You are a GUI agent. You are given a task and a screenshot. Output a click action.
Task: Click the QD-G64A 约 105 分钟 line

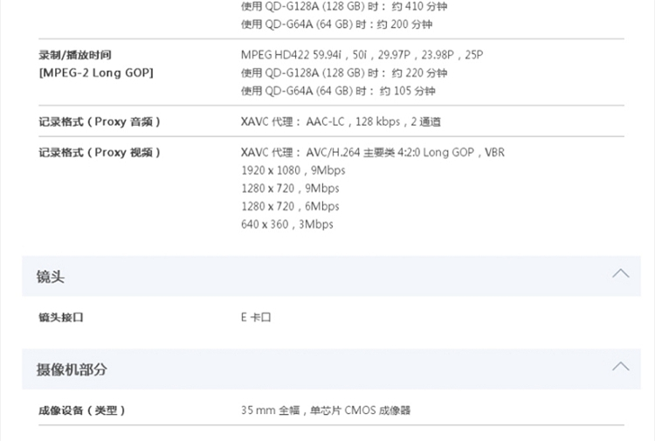pos(338,91)
